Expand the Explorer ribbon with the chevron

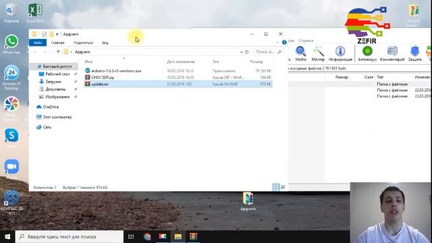click(277, 43)
